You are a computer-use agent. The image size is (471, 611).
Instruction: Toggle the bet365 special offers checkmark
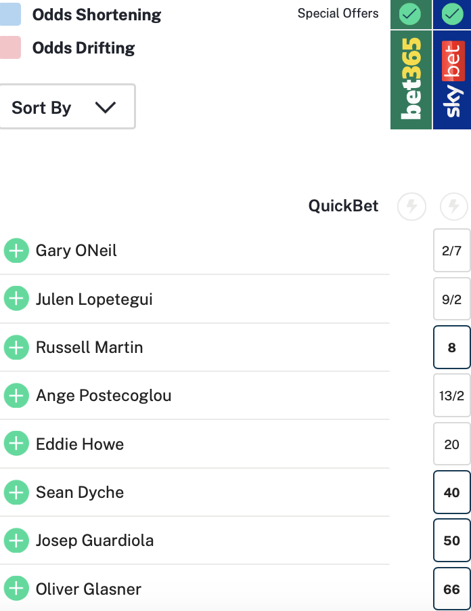pos(410,14)
